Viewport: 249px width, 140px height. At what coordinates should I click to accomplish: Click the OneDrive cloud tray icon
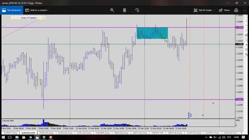210,137
